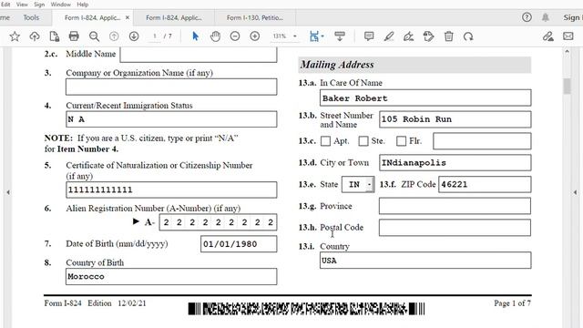Image resolution: width=583 pixels, height=328 pixels.
Task: Click Country of Birth field Morocco
Action: point(171,277)
